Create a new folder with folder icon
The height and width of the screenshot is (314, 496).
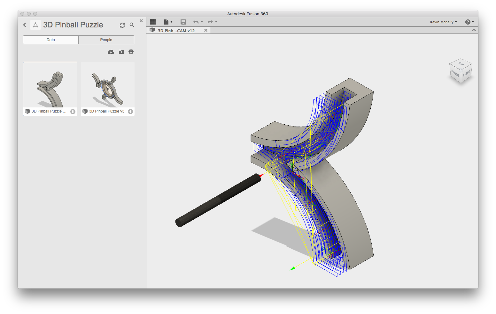tap(121, 52)
